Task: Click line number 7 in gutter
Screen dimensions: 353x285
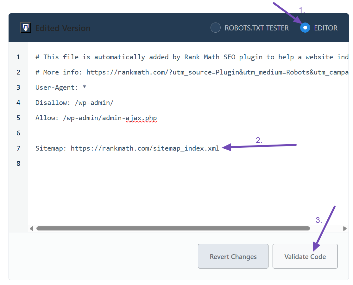Action: tap(18, 148)
